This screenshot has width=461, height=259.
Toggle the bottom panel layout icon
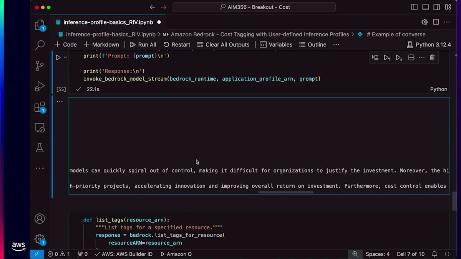click(425, 7)
